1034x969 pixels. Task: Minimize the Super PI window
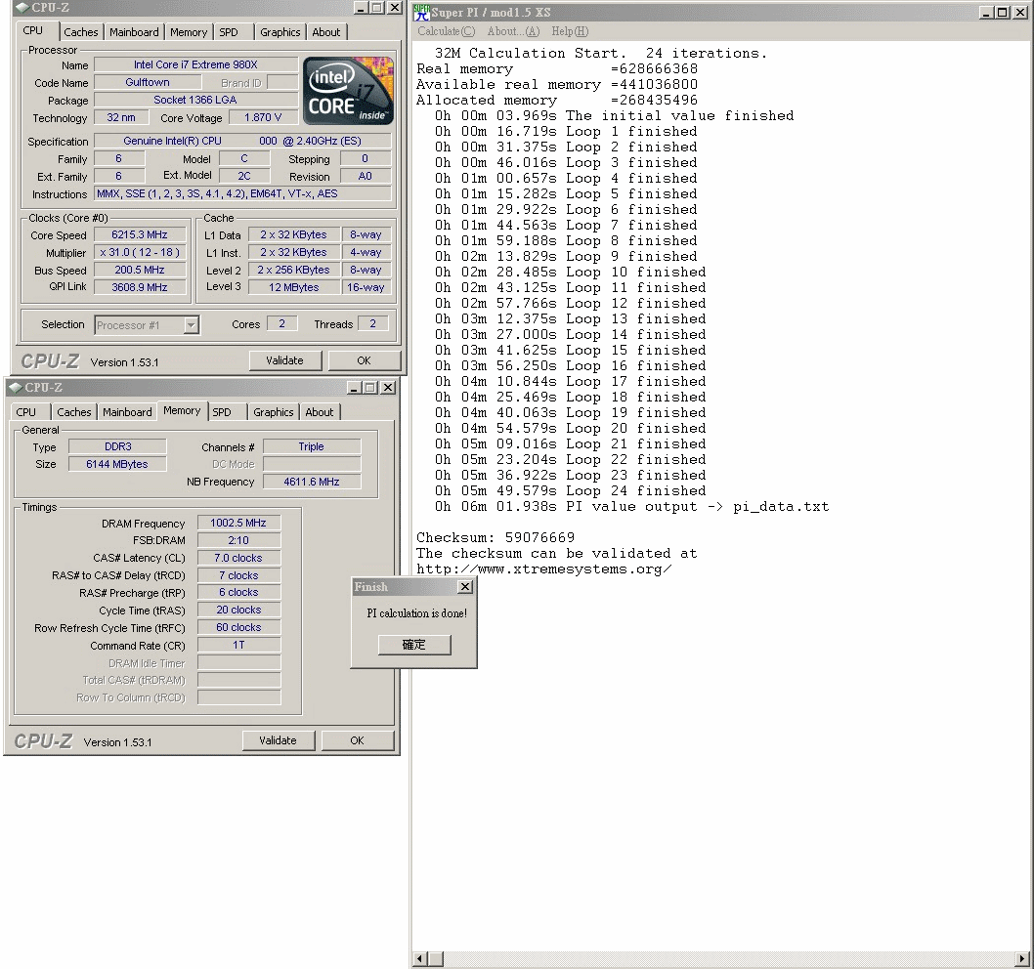coord(986,12)
